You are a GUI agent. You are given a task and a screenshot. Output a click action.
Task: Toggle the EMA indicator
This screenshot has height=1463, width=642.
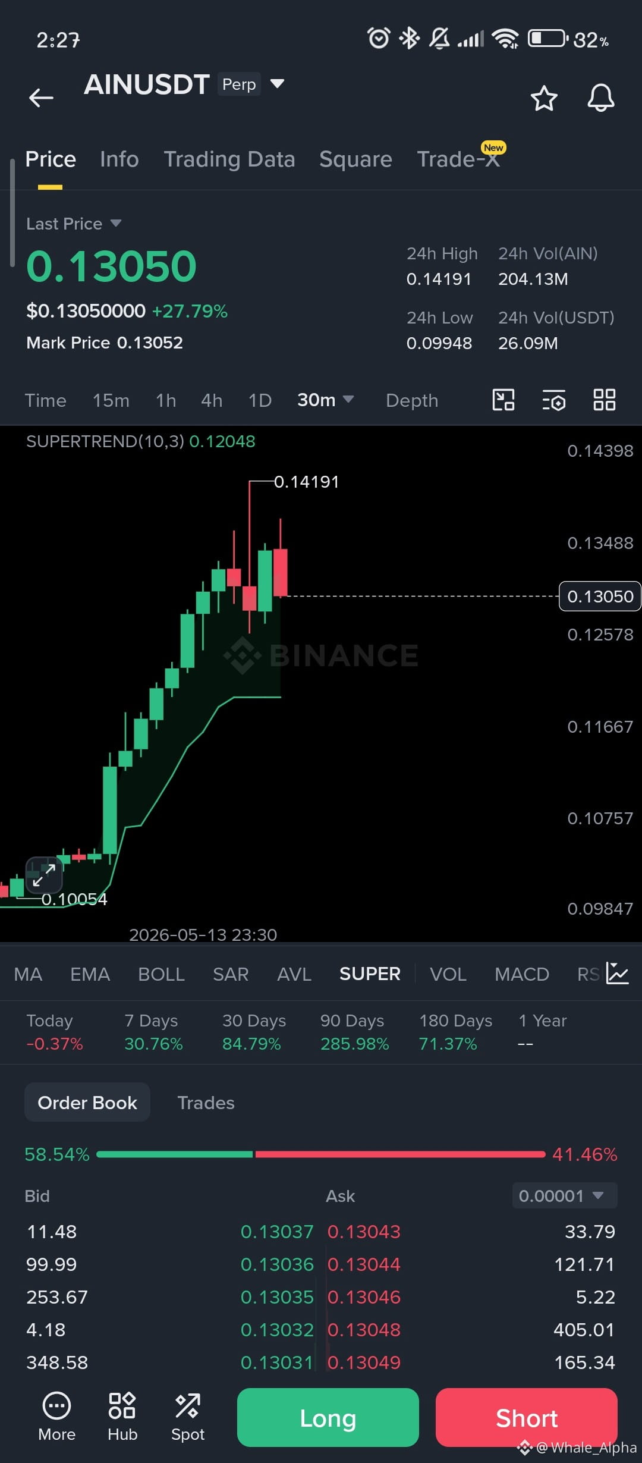click(x=90, y=974)
